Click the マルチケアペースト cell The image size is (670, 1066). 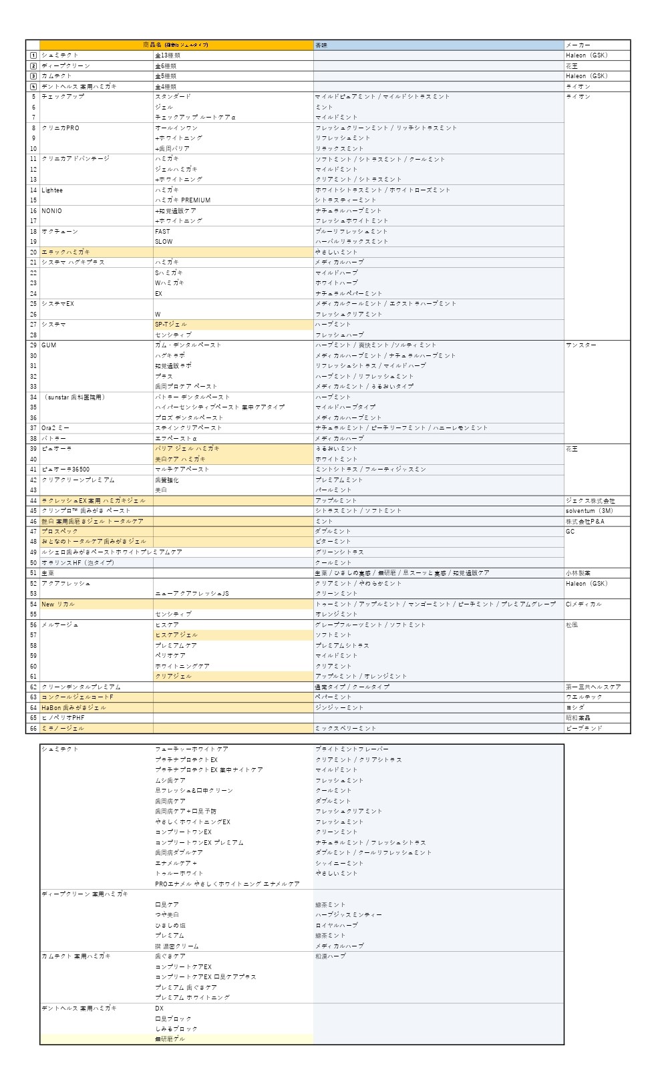(233, 470)
